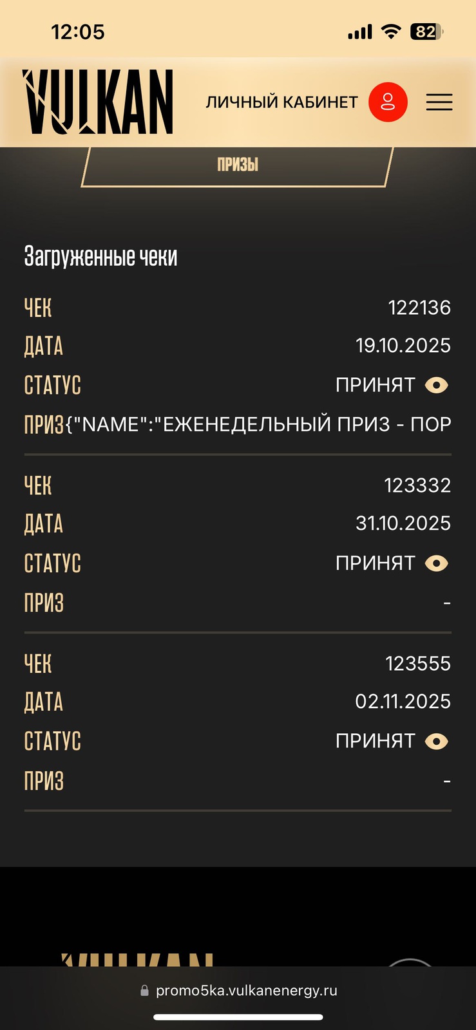This screenshot has width=476, height=1030.
Task: Tap the footer VULKAN logo
Action: [137, 959]
